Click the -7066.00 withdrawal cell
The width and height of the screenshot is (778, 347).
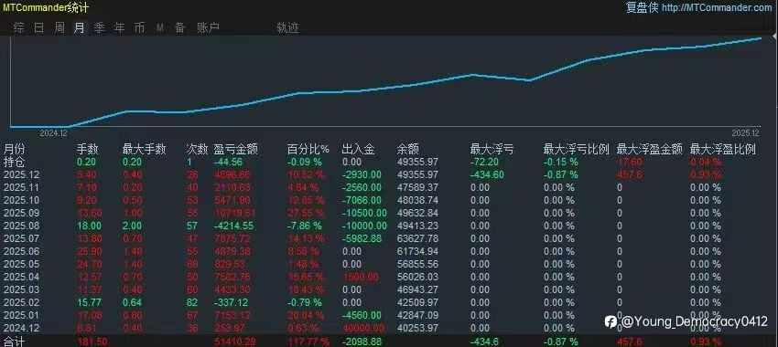362,201
